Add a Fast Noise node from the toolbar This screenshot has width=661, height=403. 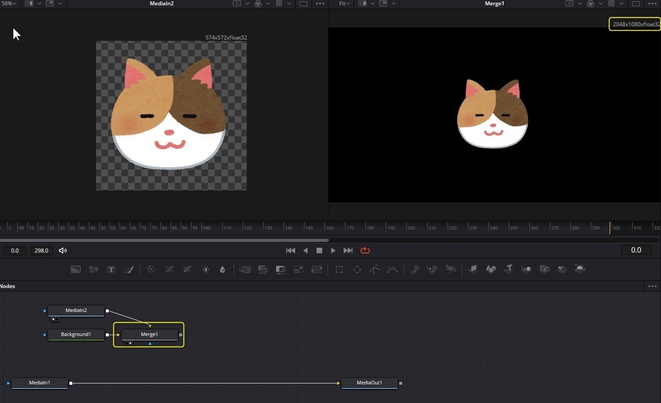coord(94,269)
